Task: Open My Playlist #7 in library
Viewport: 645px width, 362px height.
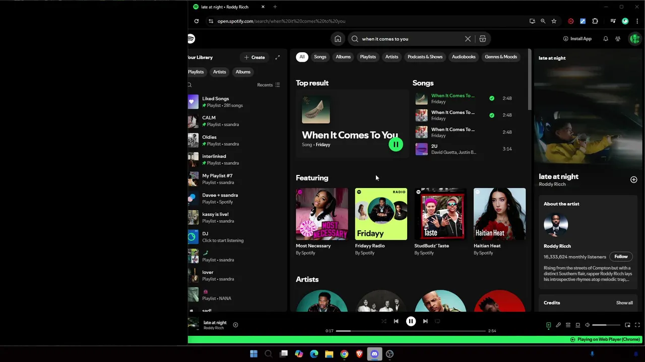Action: click(235, 179)
